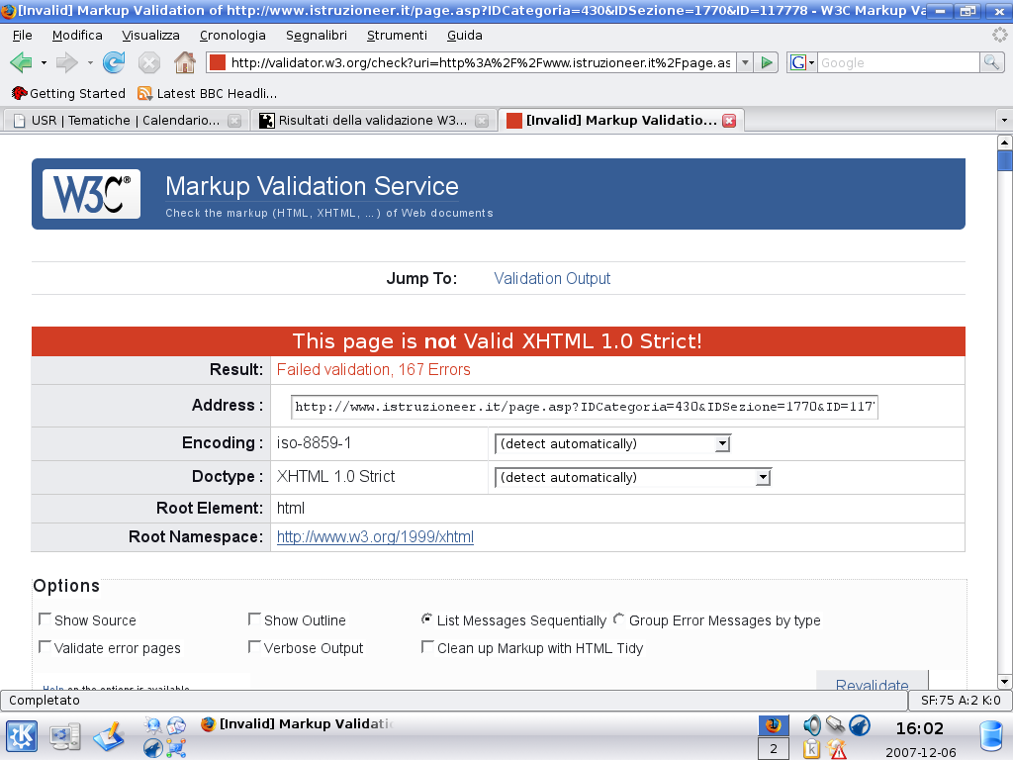This screenshot has height=760, width=1013.
Task: Click the desktop computer icon in the panel
Action: 65,736
